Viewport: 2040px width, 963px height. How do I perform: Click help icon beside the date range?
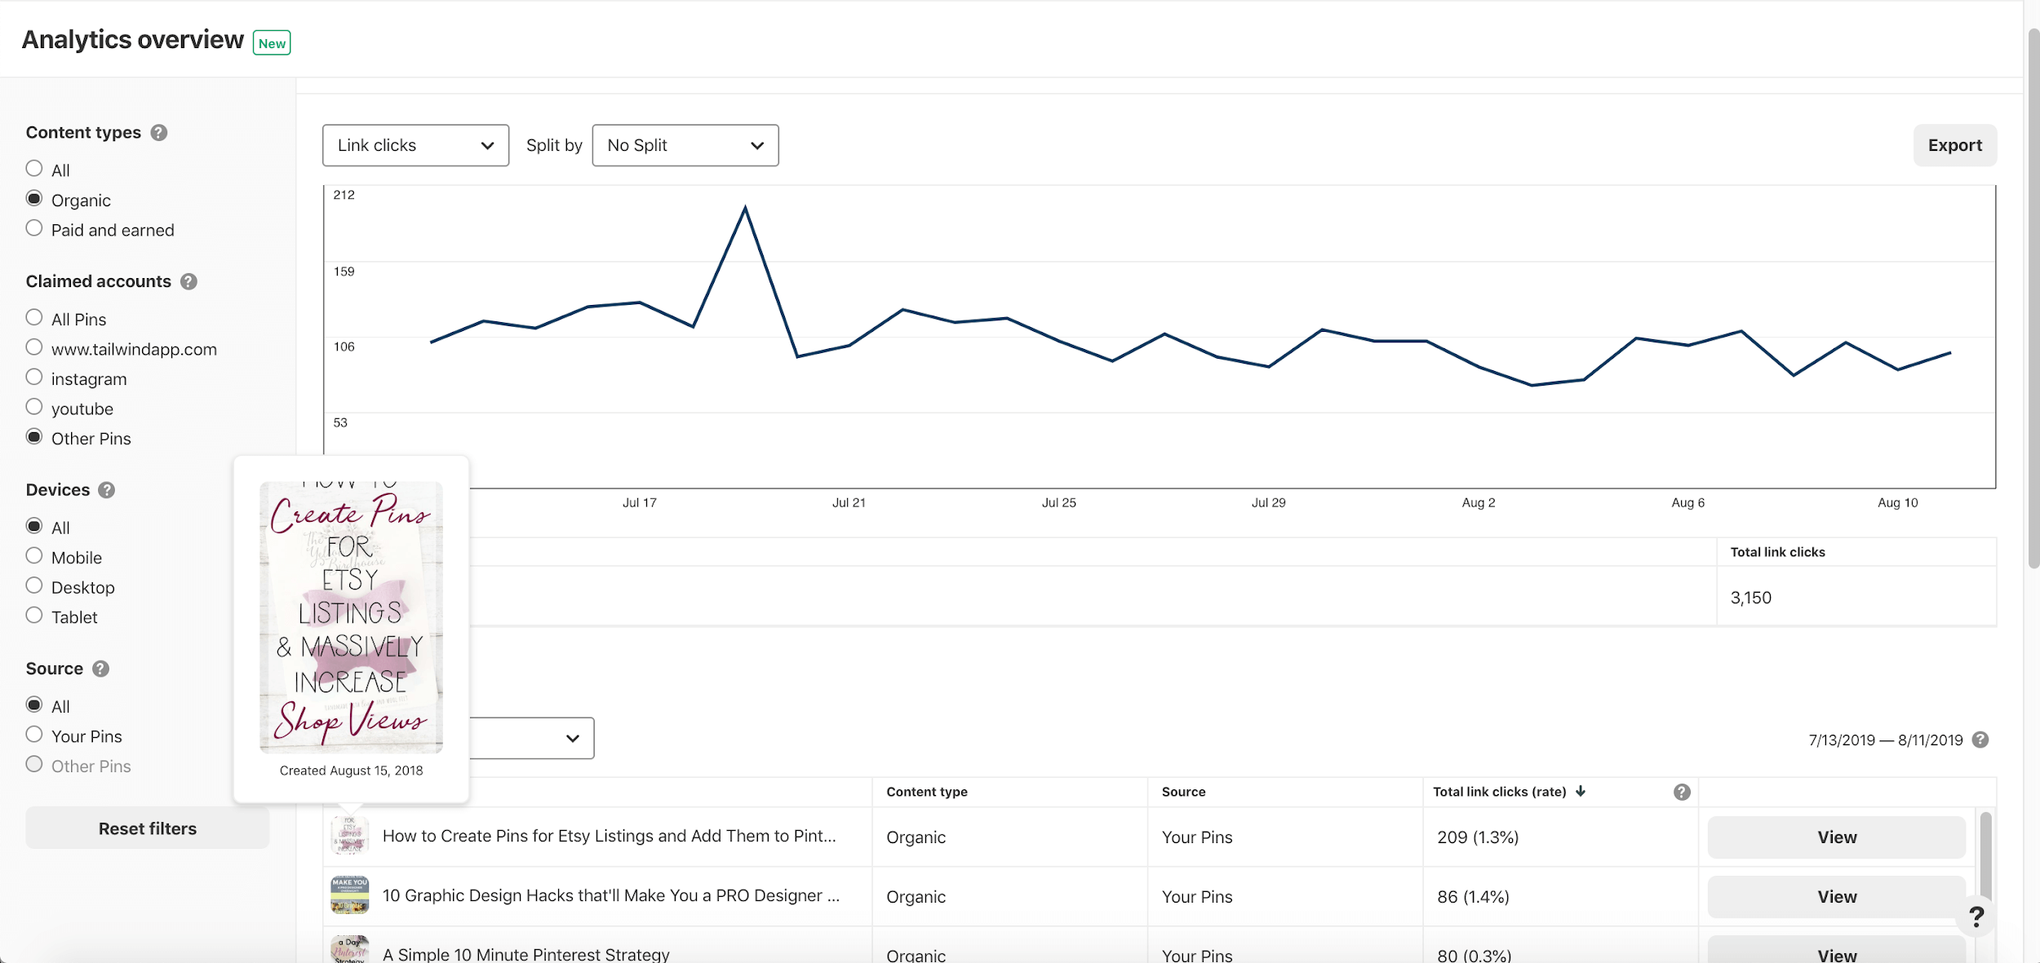[1980, 740]
